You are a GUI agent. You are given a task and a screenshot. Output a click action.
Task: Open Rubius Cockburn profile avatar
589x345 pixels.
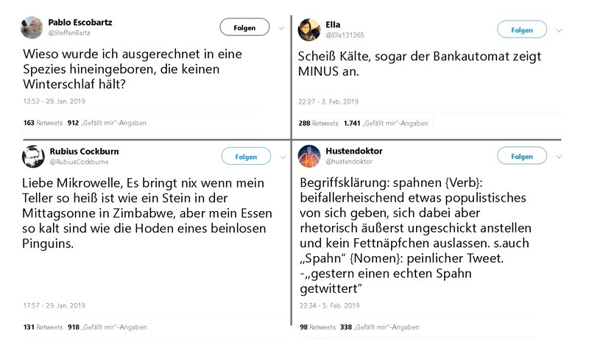33,157
